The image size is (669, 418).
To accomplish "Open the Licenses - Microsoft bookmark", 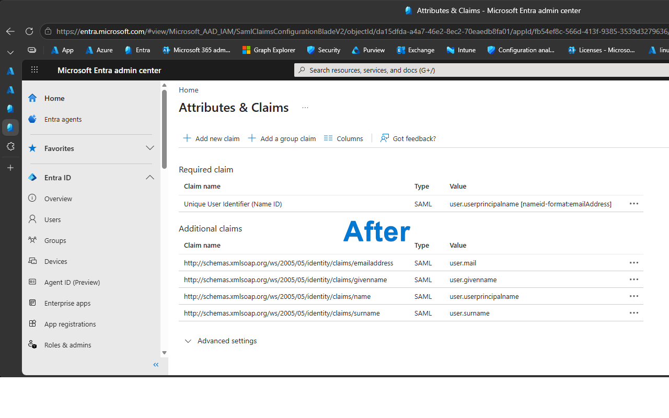I will tap(602, 50).
